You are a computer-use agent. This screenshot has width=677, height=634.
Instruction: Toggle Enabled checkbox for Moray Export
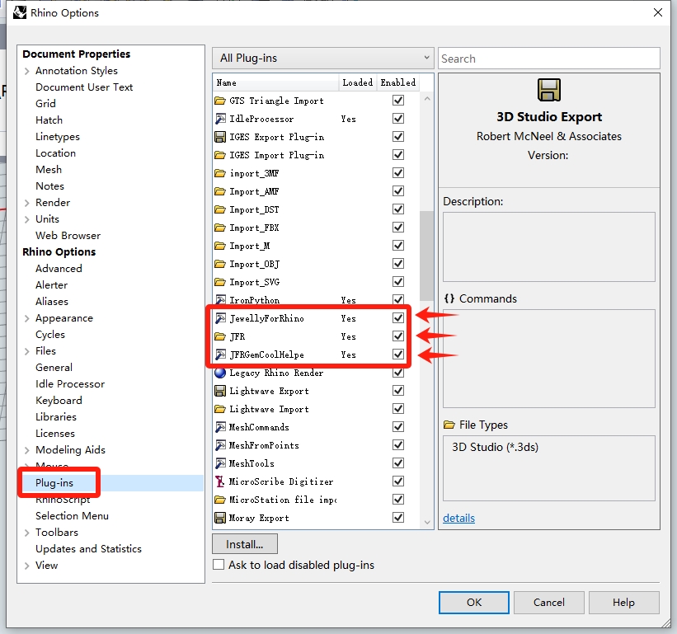coord(398,517)
